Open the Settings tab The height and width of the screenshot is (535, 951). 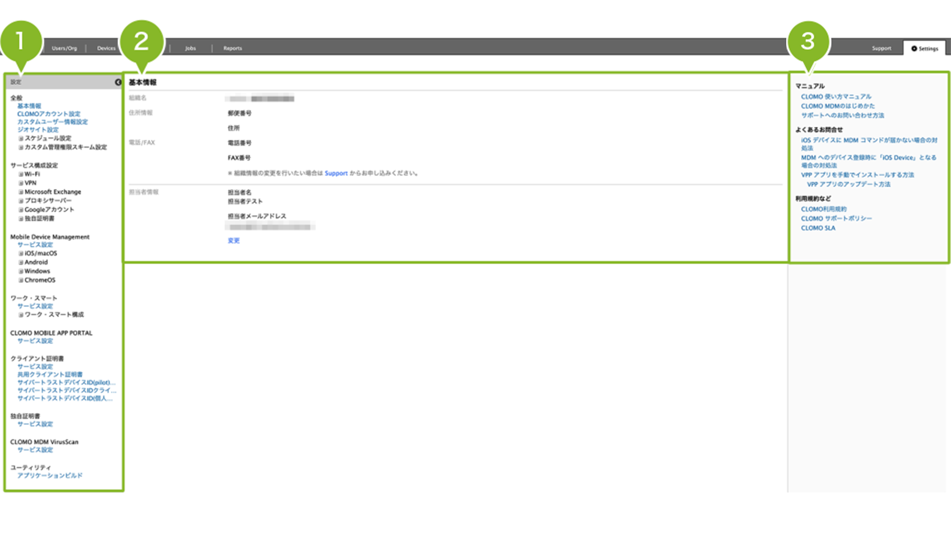click(925, 49)
